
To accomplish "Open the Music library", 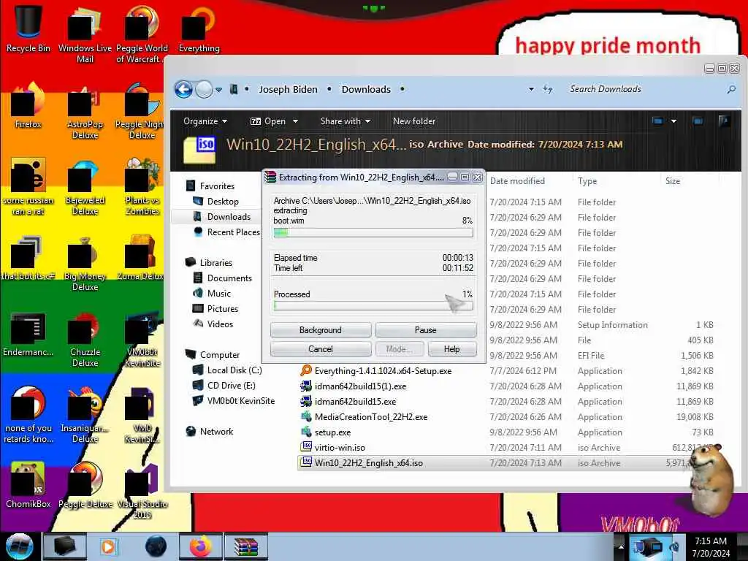I will pyautogui.click(x=212, y=294).
